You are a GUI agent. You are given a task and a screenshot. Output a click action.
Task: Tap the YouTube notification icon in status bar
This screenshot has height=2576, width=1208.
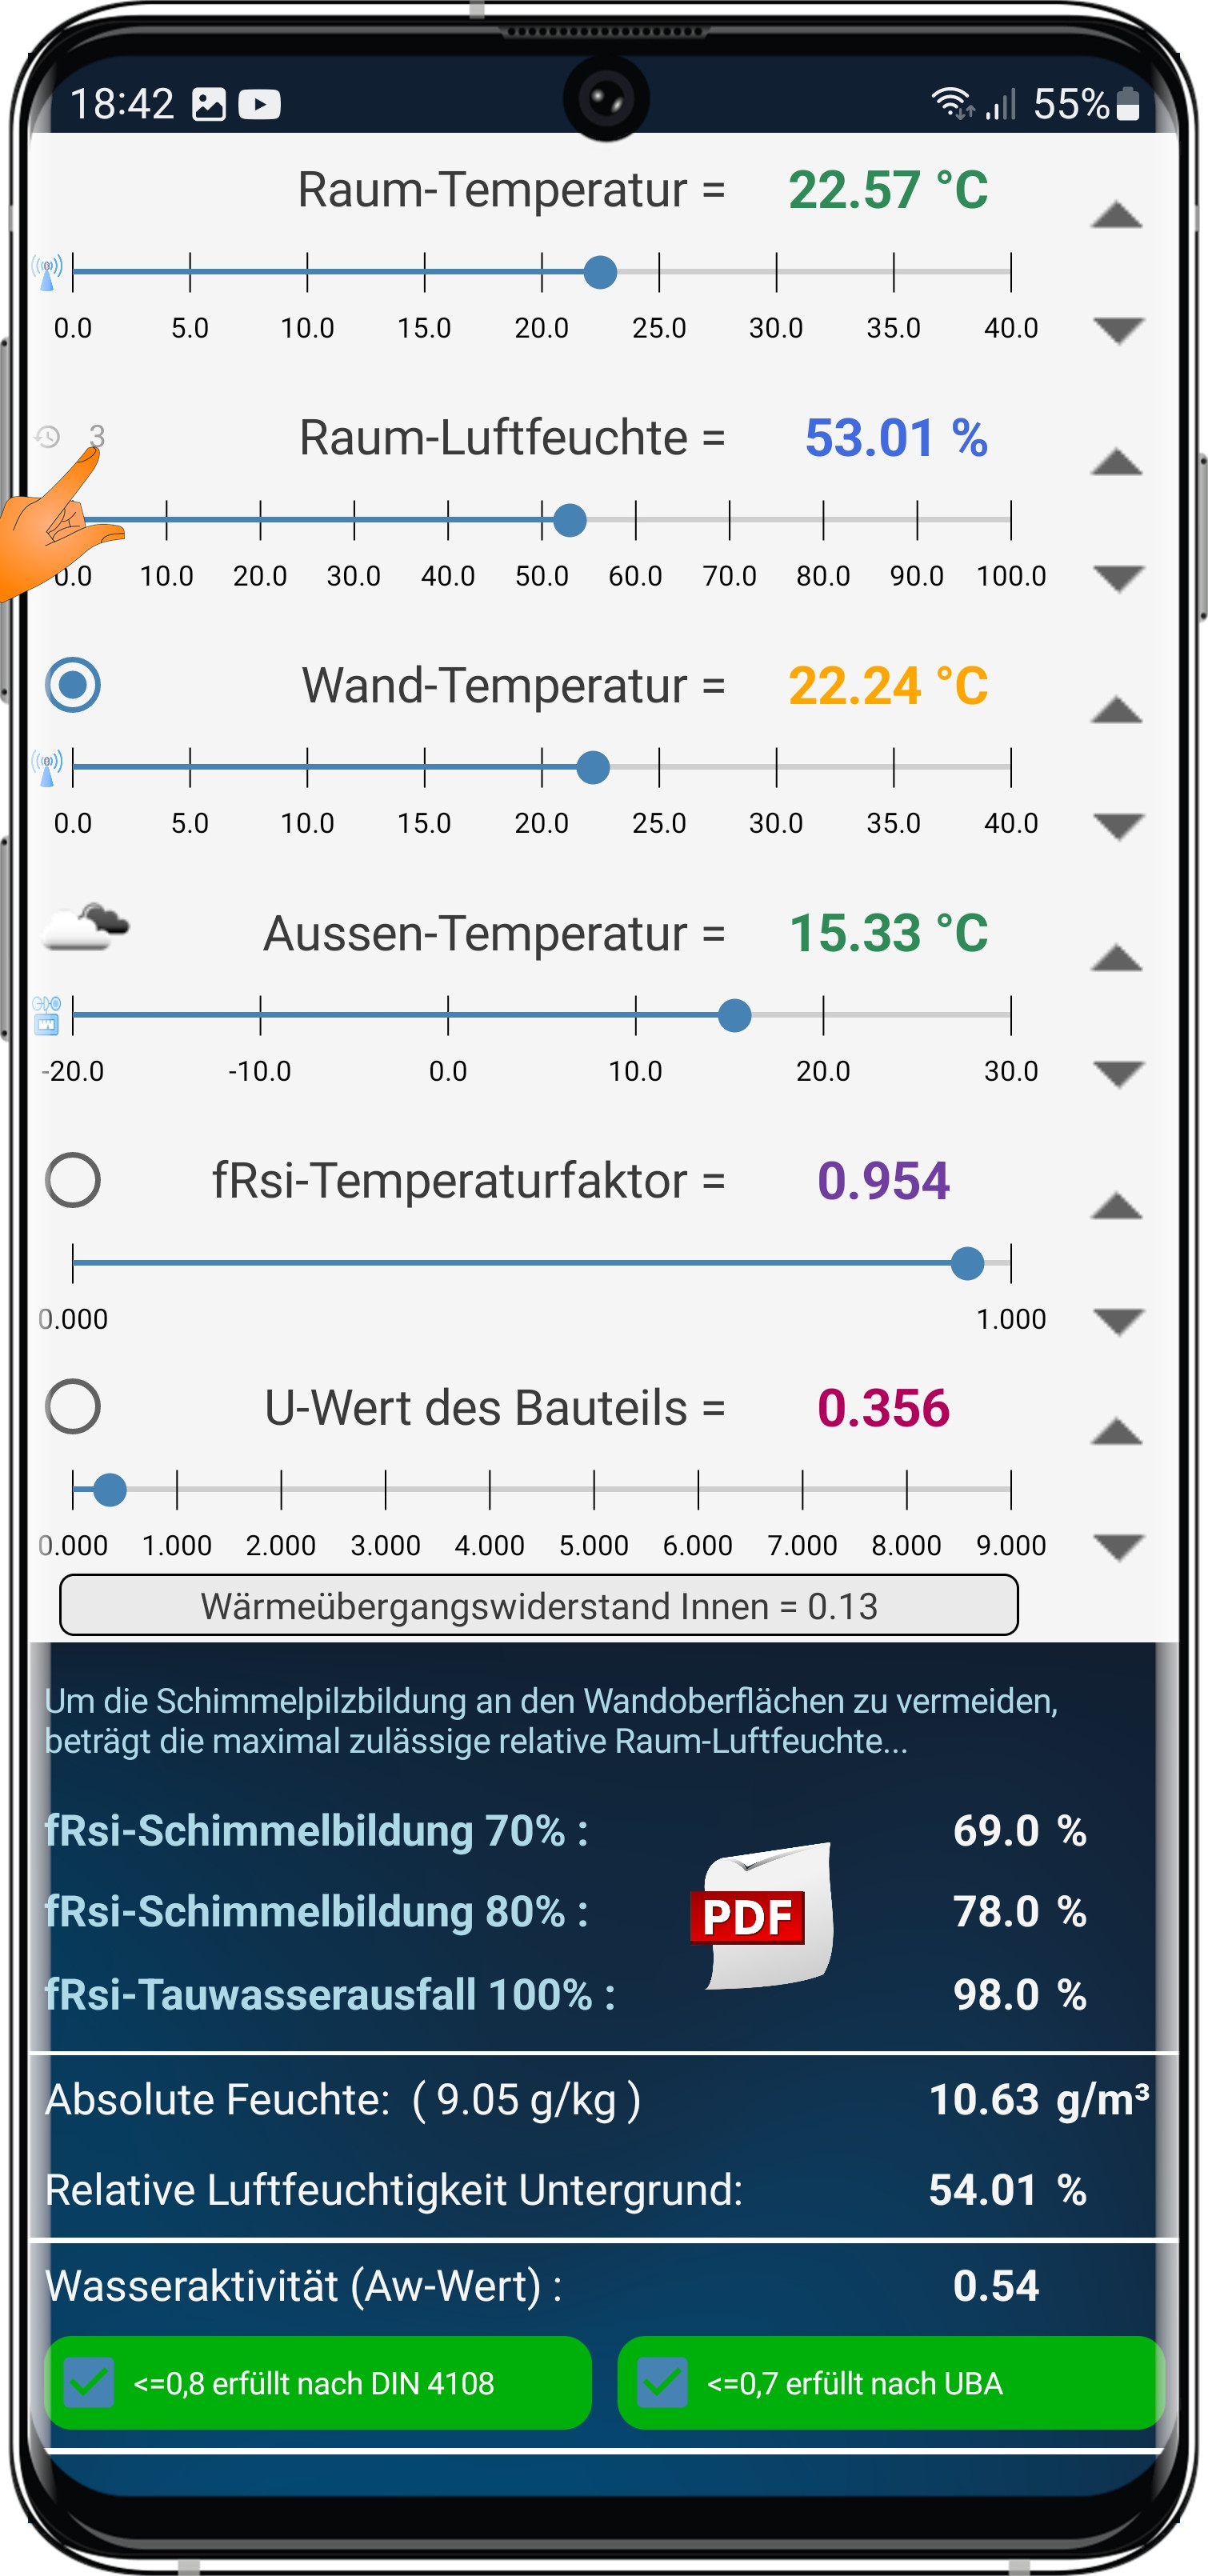coord(259,104)
